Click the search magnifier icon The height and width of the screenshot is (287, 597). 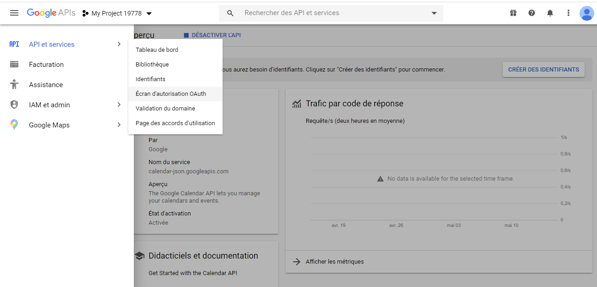point(230,13)
